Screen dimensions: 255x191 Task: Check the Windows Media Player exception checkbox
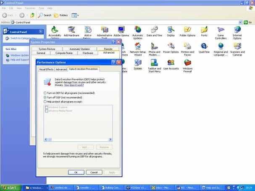(x=47, y=111)
